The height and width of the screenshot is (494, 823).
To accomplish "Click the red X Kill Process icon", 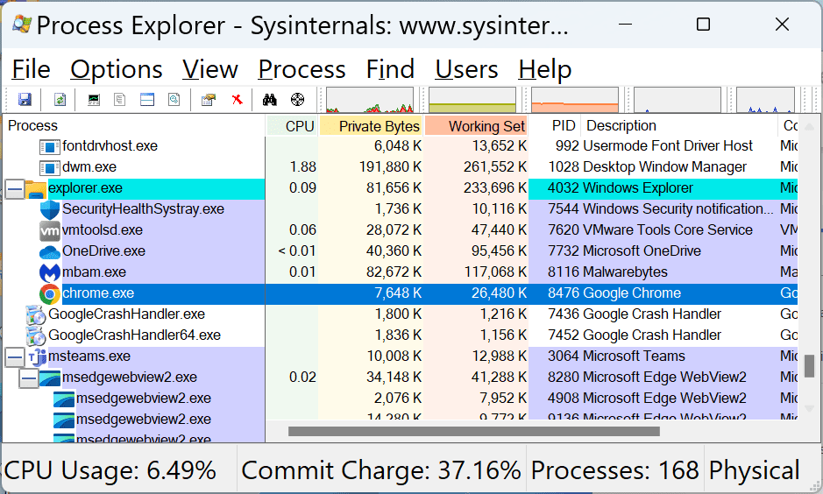I will [x=237, y=100].
